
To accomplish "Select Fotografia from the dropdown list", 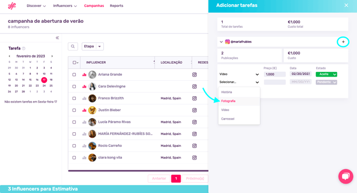I will 239,101.
